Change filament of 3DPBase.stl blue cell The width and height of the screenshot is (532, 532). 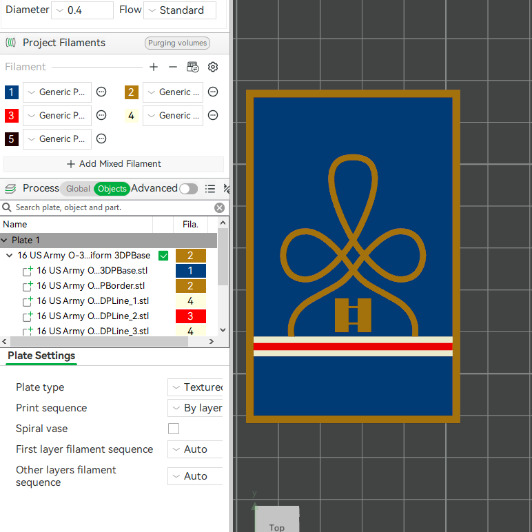coord(191,271)
